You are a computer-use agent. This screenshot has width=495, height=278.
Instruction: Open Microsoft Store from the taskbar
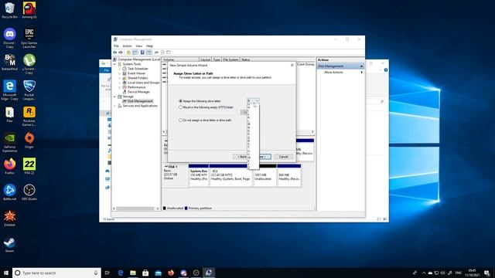coord(145,273)
